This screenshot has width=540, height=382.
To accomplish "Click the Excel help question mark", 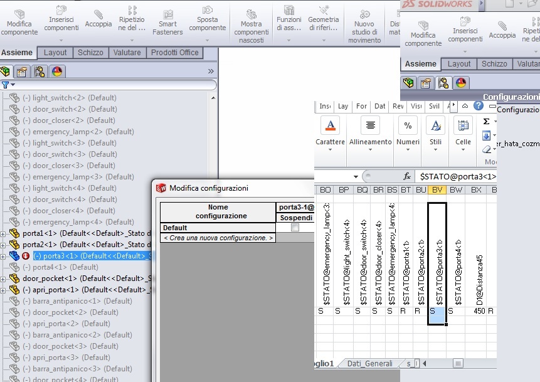I will coord(479,106).
